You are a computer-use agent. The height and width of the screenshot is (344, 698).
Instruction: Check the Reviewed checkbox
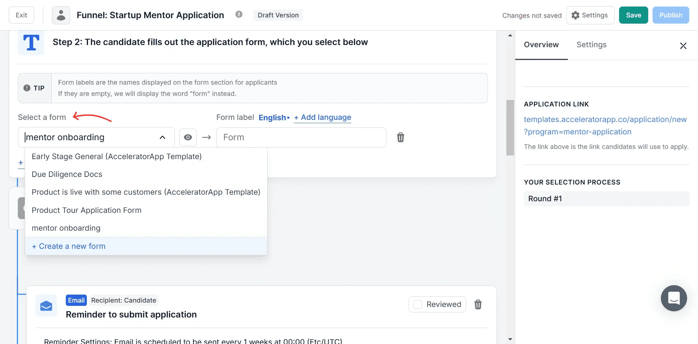click(418, 304)
